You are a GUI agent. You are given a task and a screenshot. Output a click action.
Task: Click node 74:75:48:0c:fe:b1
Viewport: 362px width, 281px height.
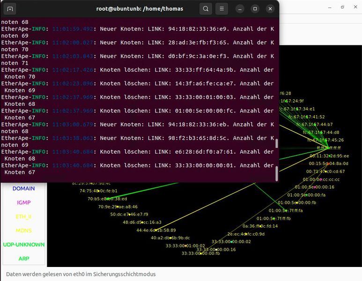point(98,191)
